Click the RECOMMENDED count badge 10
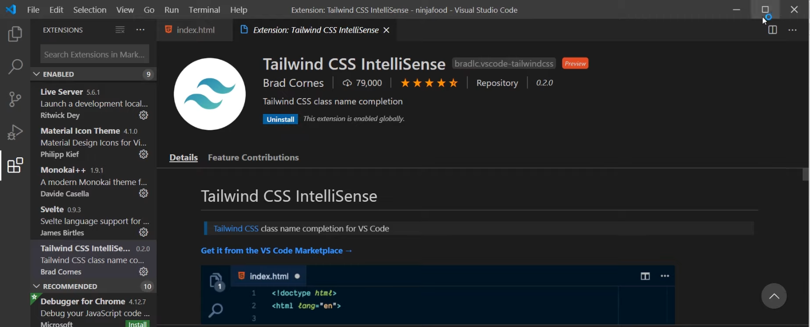This screenshot has width=810, height=327. point(147,287)
